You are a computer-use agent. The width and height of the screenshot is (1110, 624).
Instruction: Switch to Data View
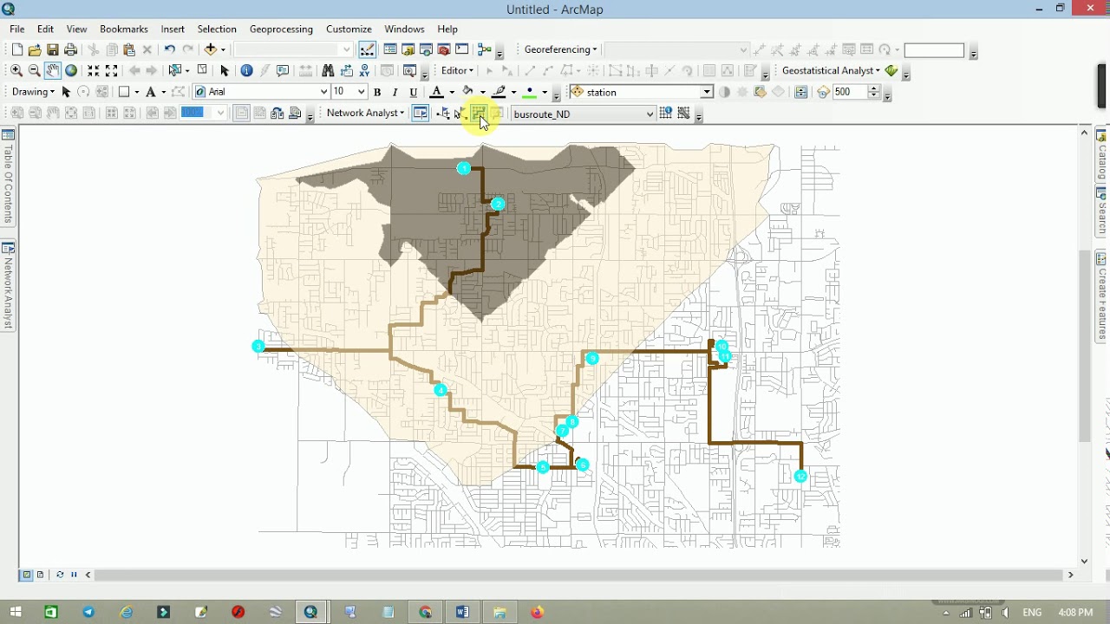(27, 575)
